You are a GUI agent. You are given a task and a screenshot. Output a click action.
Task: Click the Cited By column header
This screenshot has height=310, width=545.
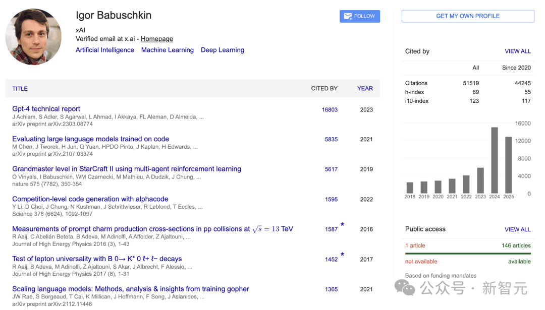pyautogui.click(x=324, y=89)
